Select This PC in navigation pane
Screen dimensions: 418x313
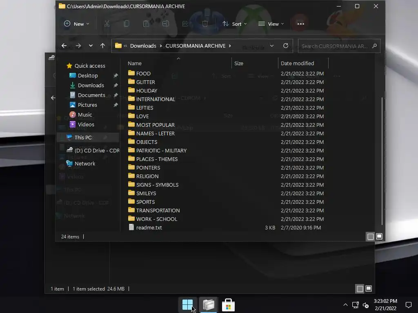click(88, 137)
